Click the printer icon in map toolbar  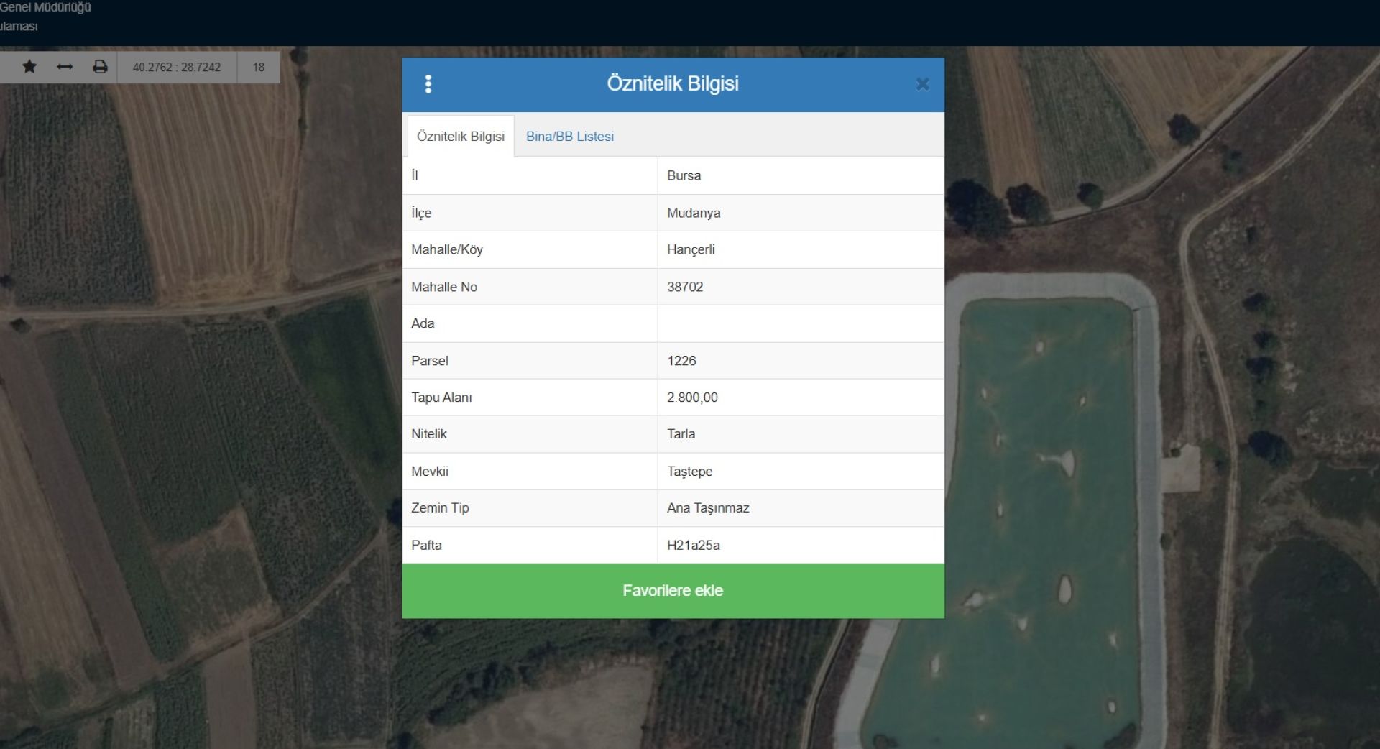100,67
